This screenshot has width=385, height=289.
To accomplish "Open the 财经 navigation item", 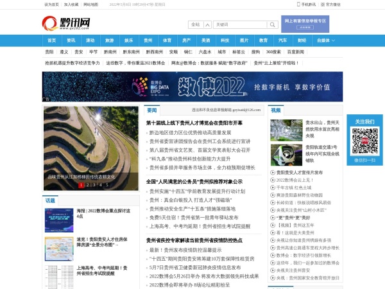I will (302, 40).
